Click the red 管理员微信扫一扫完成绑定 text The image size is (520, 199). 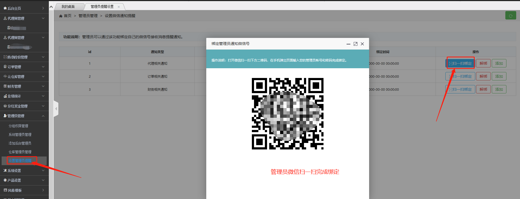pos(305,172)
